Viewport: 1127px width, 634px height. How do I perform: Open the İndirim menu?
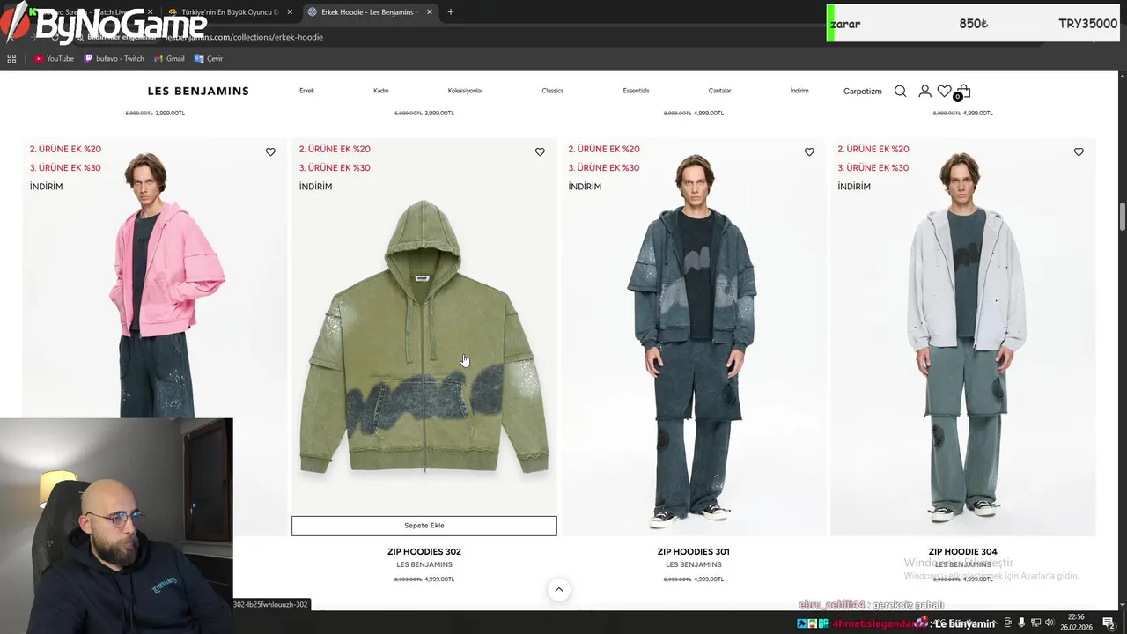799,91
